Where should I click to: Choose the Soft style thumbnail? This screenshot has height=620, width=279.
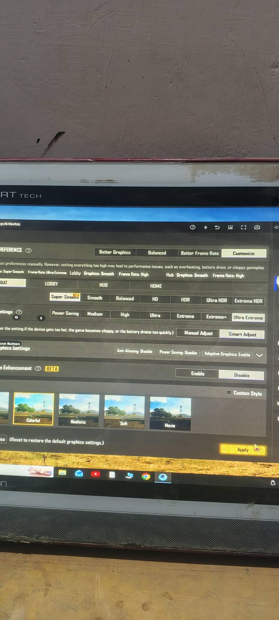point(124,411)
